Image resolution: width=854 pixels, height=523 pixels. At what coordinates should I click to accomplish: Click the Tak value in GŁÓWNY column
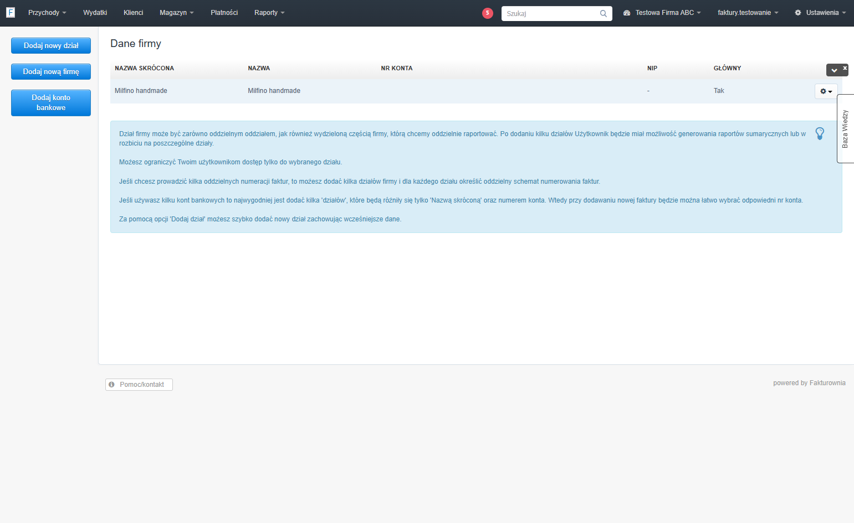point(719,91)
